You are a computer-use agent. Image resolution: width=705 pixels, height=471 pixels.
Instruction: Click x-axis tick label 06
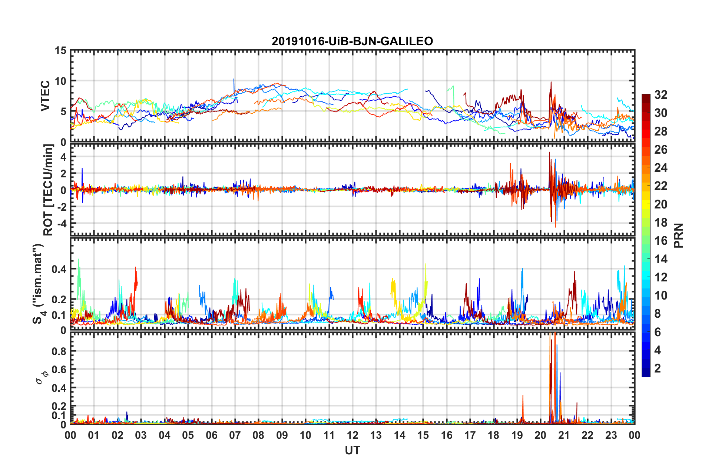(211, 435)
